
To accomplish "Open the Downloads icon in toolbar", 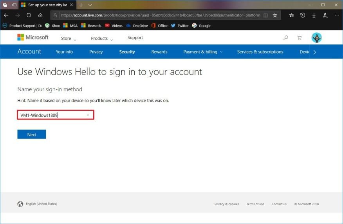I will tap(314, 15).
